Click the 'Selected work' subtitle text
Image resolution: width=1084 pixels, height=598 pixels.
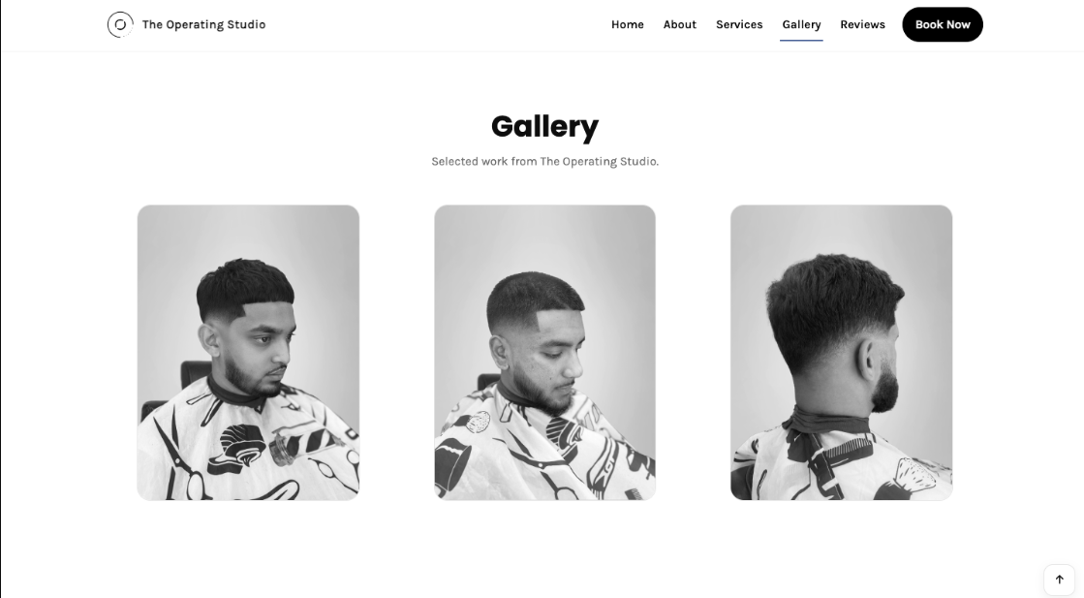[544, 162]
